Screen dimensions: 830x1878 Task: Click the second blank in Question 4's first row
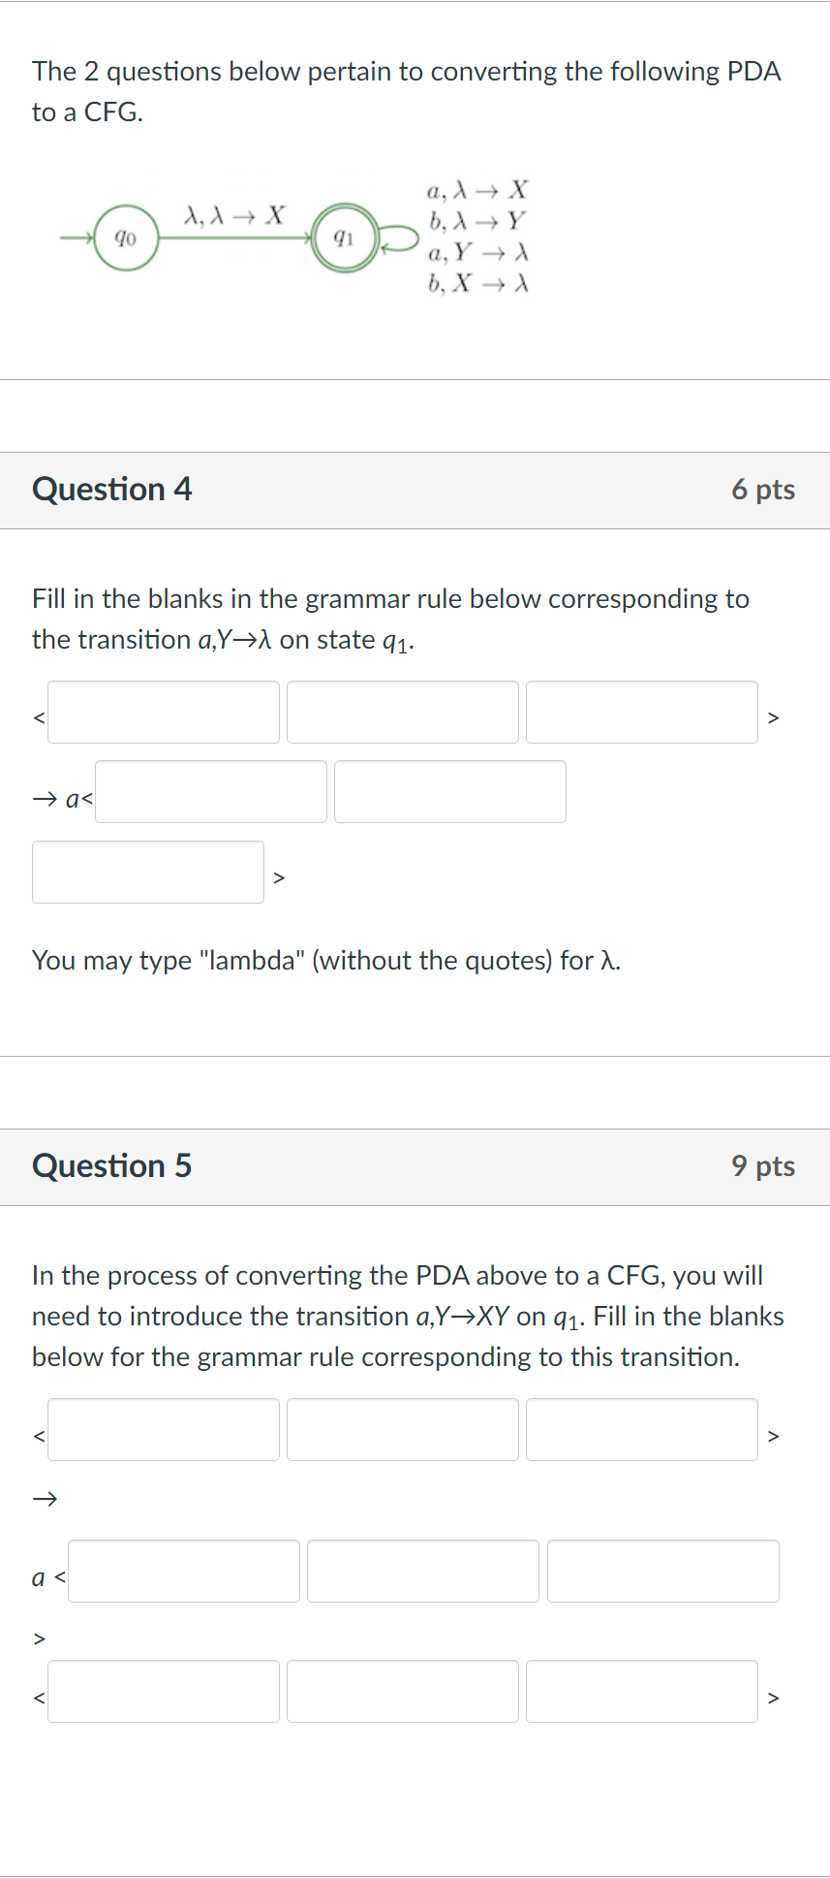pos(402,711)
